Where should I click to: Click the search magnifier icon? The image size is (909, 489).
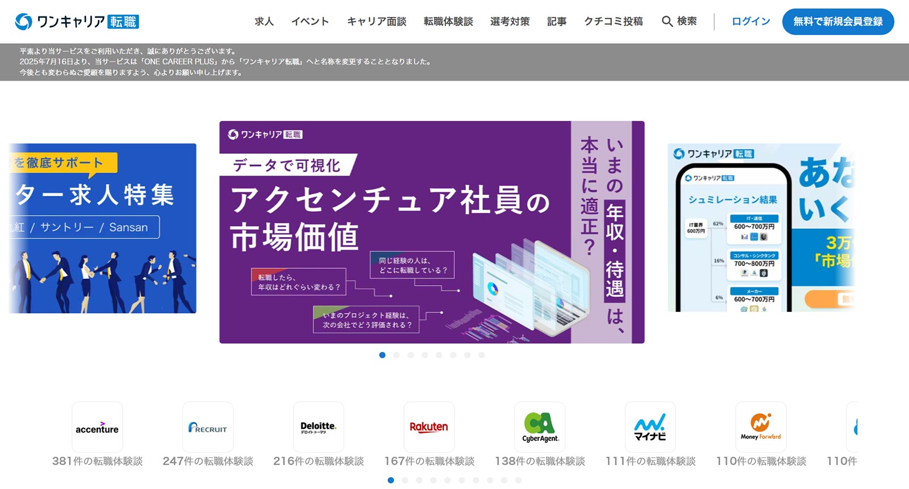tap(667, 22)
